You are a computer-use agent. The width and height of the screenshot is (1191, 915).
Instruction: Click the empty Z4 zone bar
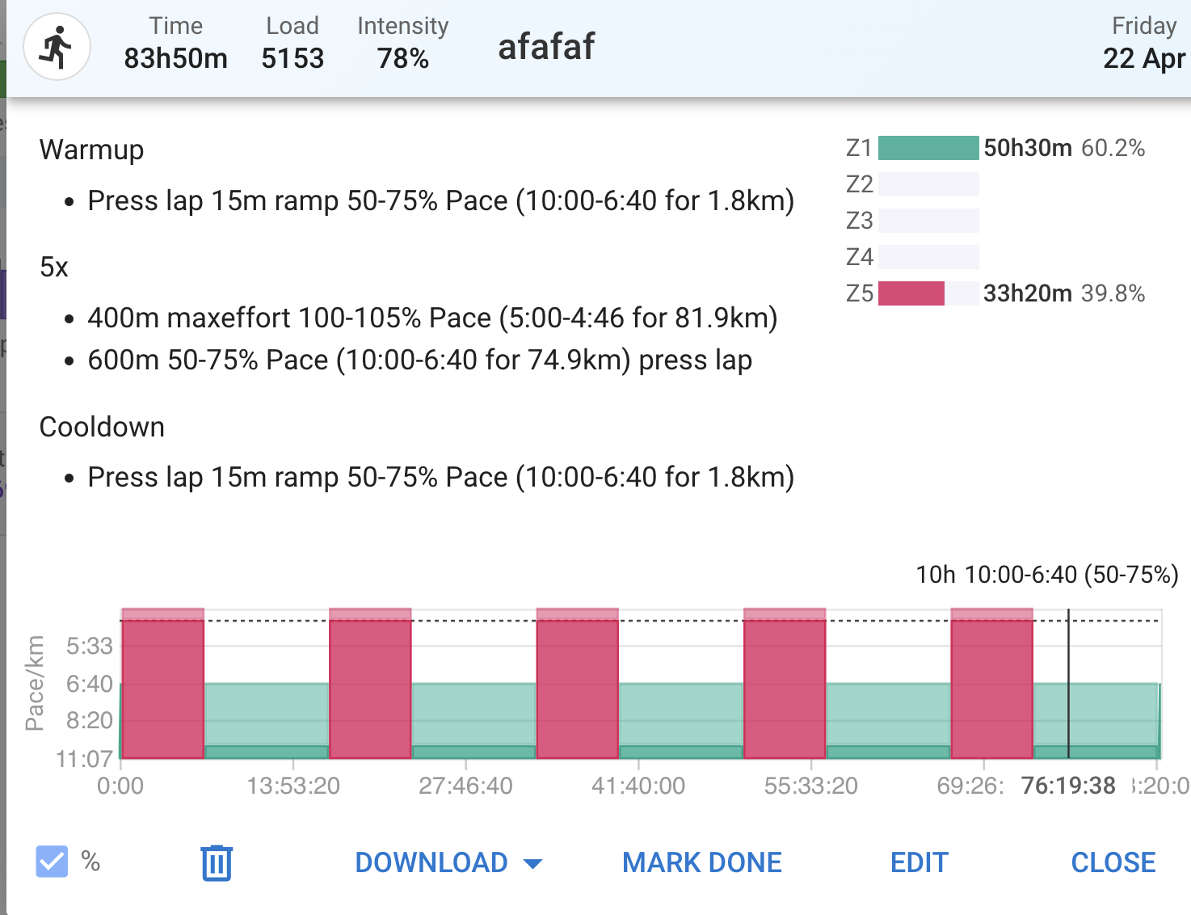point(928,257)
